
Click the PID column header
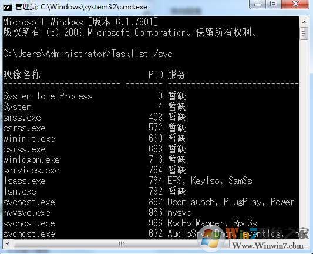[x=156, y=75]
